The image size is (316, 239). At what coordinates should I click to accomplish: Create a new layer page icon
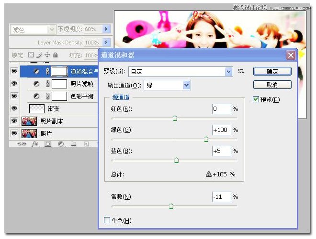coord(87,144)
